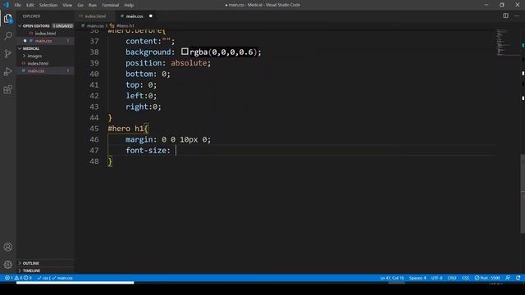This screenshot has width=525, height=295.
Task: Click the vertical scrollbar thumb in editor
Action: [x=523, y=193]
